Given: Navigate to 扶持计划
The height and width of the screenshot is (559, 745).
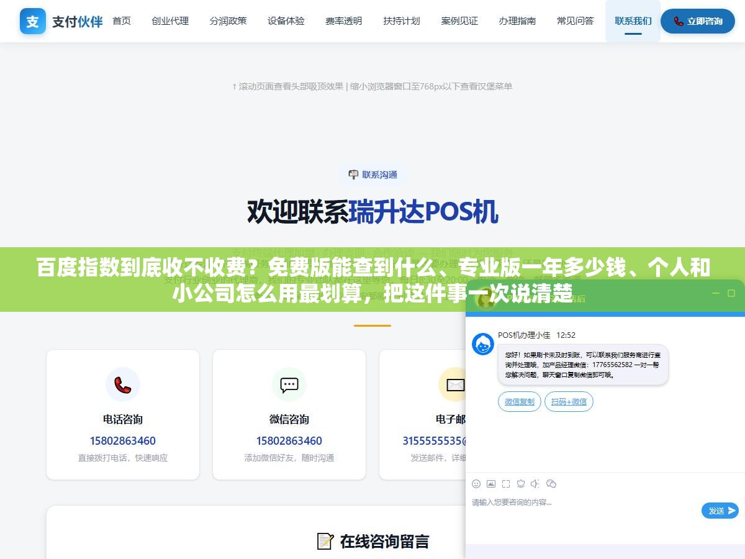Looking at the screenshot, I should (402, 21).
